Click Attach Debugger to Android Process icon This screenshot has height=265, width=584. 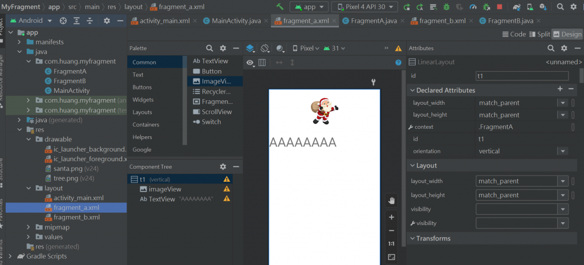(486, 7)
